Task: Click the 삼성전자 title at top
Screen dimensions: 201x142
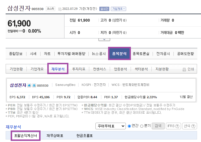Action: click(x=19, y=8)
